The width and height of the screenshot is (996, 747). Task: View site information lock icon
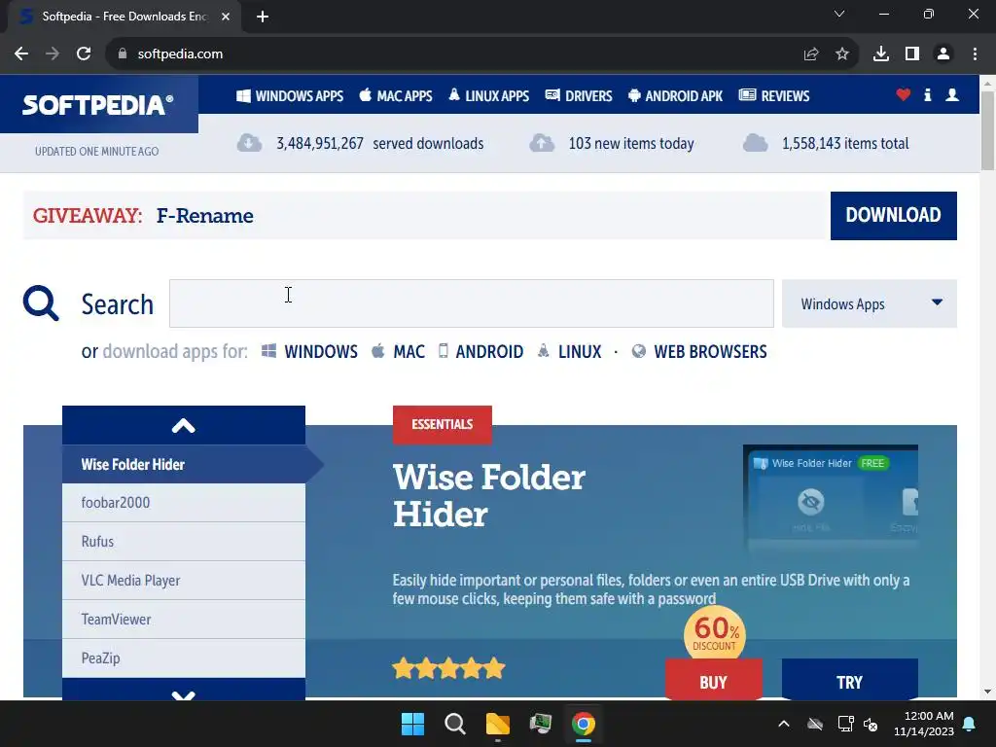pos(123,54)
